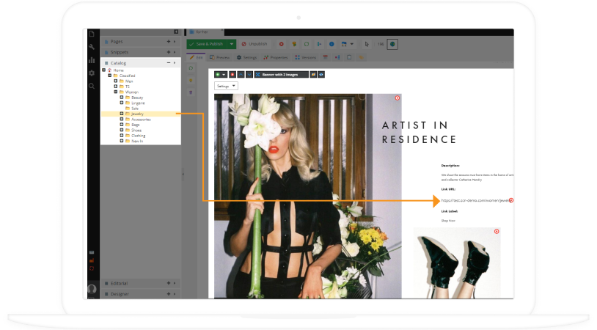Add a new page with Pages plus icon
Image resolution: width=597 pixels, height=330 pixels.
click(x=169, y=42)
